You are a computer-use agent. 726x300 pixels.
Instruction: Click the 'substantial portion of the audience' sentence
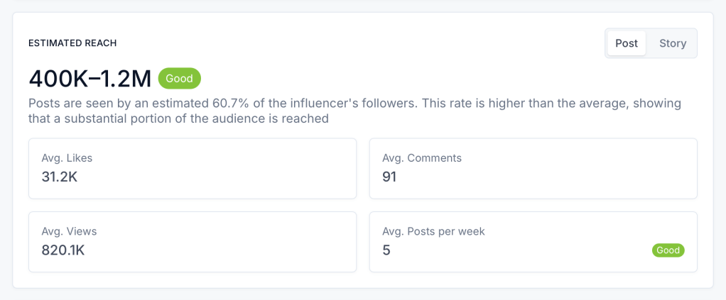point(178,119)
